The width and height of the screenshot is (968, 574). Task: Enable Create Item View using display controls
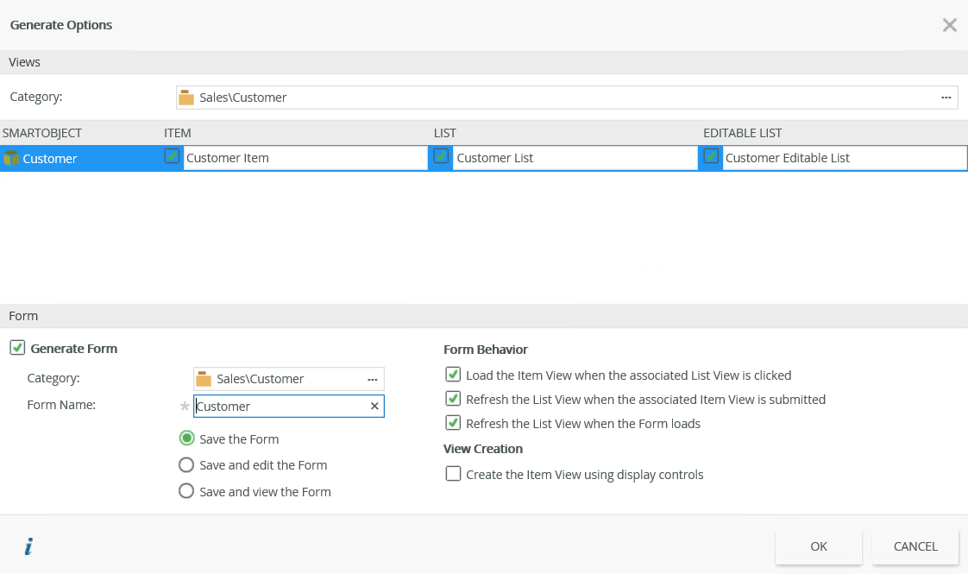pyautogui.click(x=453, y=474)
